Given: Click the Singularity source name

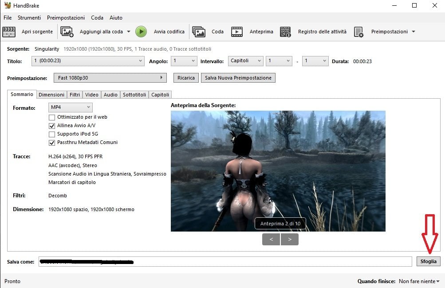Looking at the screenshot, I should (47, 49).
